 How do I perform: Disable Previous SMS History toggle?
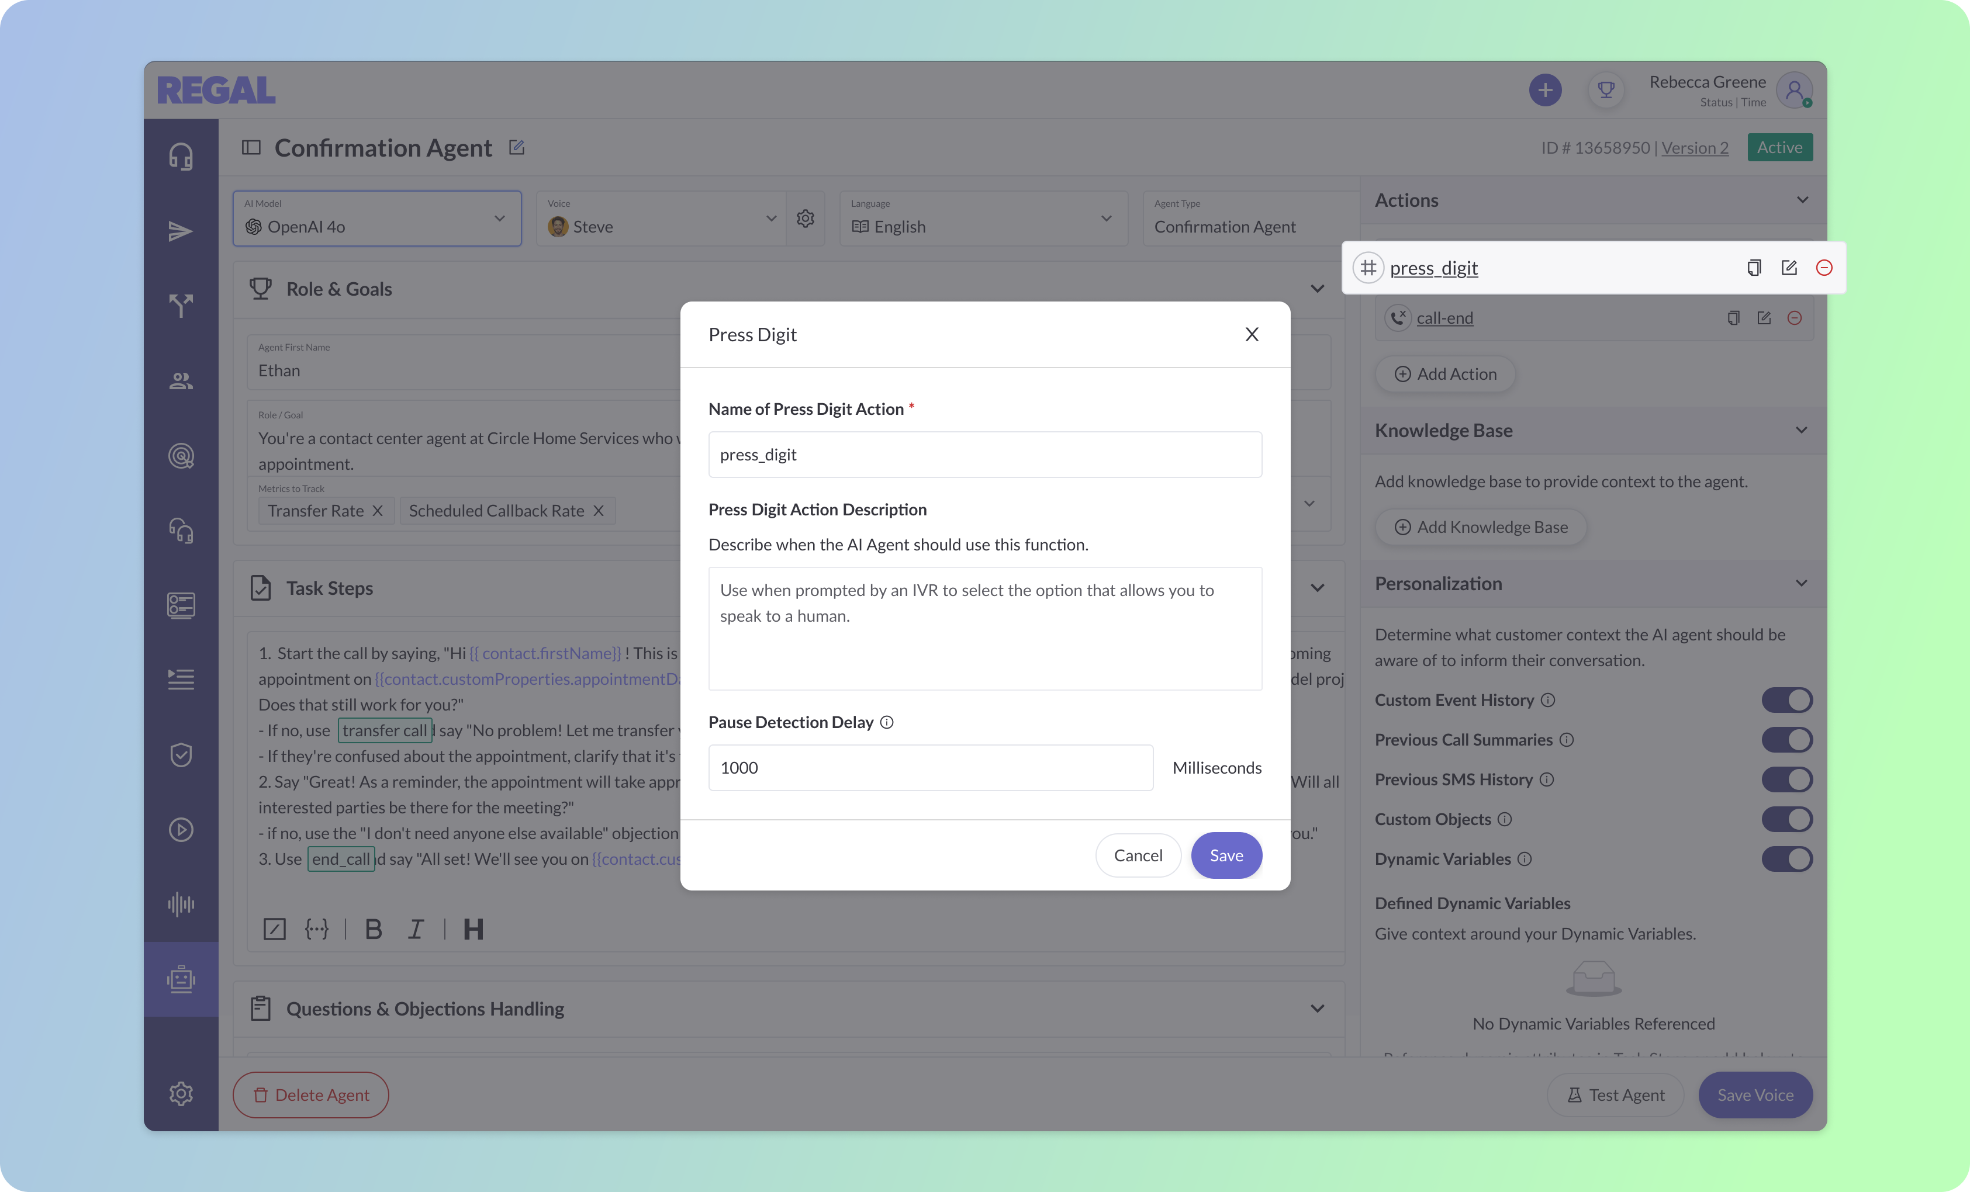point(1786,779)
